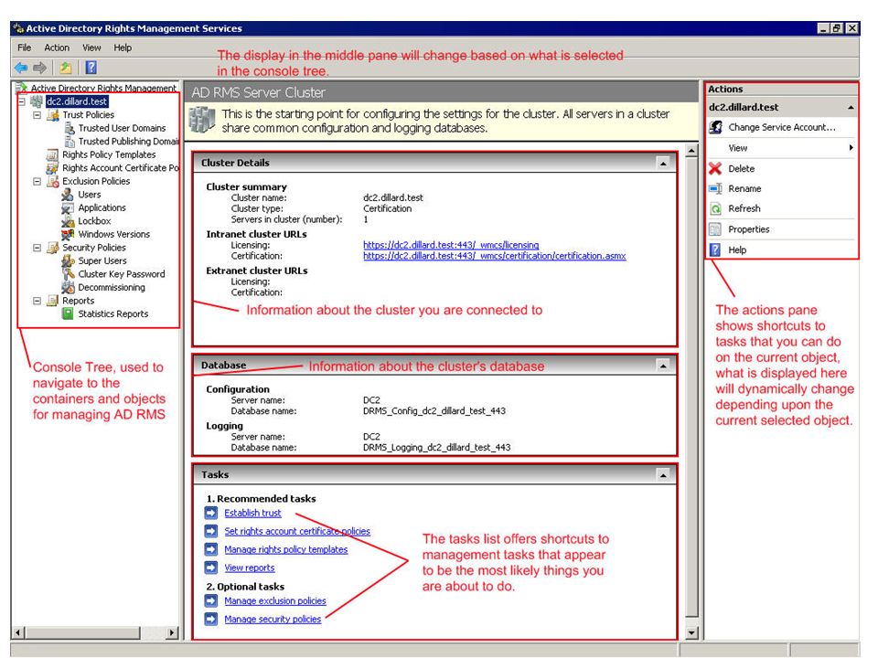This screenshot has width=878, height=658.
Task: Click Manage rights policy templates link
Action: [286, 549]
